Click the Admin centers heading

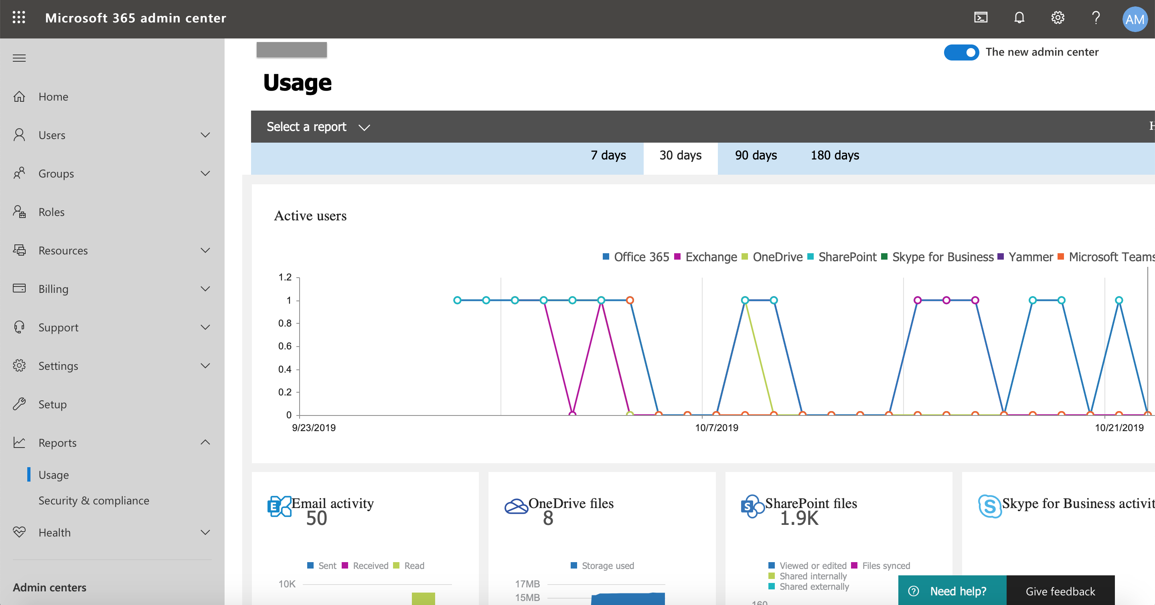(49, 587)
